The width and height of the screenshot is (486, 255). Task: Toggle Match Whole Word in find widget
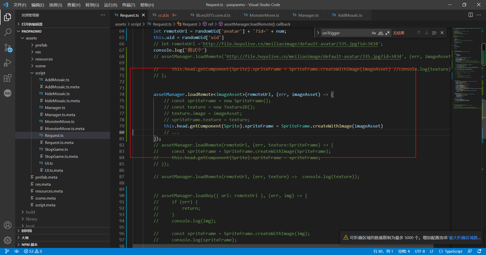[380, 33]
